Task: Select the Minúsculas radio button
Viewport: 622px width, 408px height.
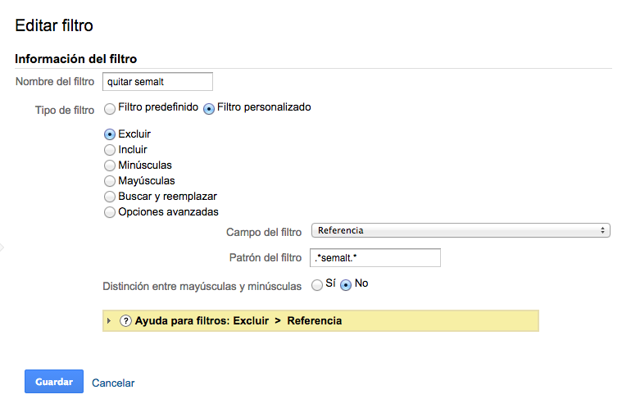Action: click(x=110, y=165)
